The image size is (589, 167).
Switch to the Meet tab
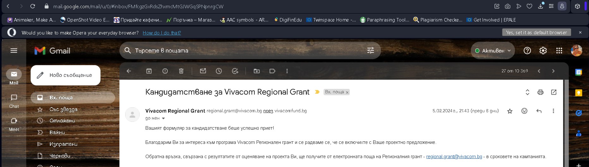pyautogui.click(x=14, y=124)
